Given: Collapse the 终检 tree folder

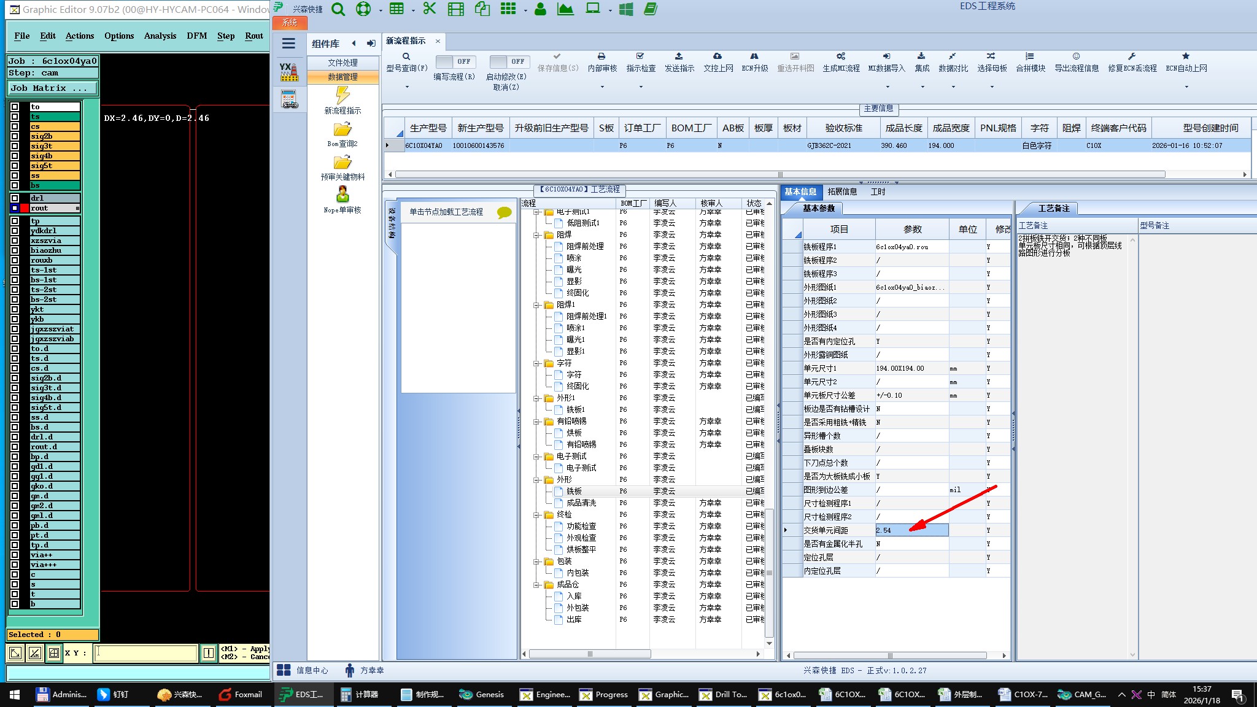Looking at the screenshot, I should (537, 515).
